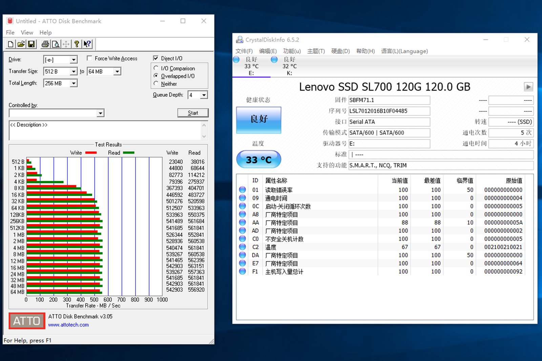
Task: Open the Total Length dropdown
Action: point(74,83)
